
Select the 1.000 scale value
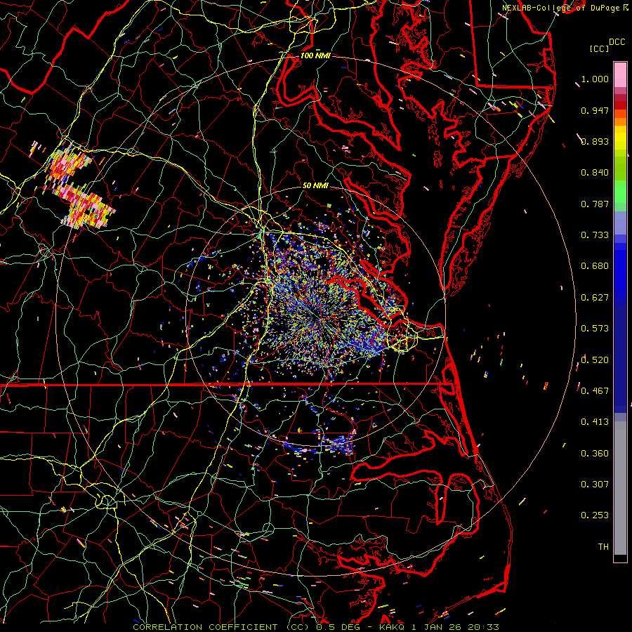[595, 79]
